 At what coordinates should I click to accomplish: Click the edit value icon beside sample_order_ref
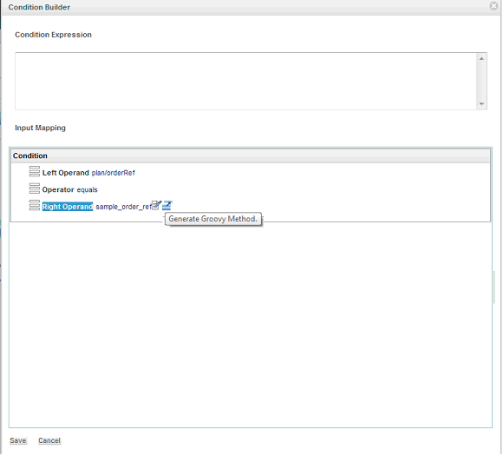point(156,205)
